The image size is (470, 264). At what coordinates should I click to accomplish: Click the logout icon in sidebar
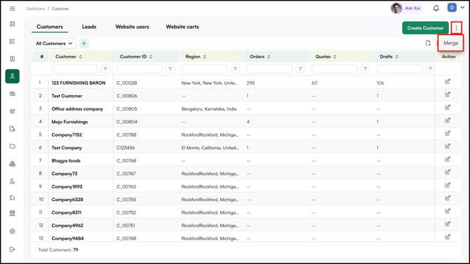tap(13, 249)
